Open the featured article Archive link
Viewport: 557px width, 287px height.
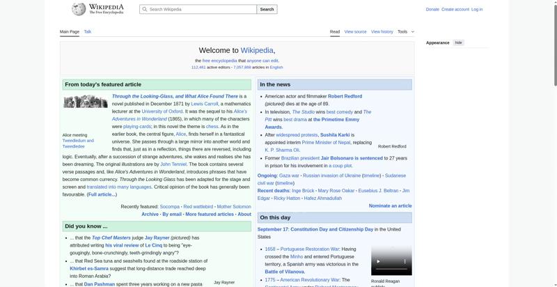click(150, 214)
